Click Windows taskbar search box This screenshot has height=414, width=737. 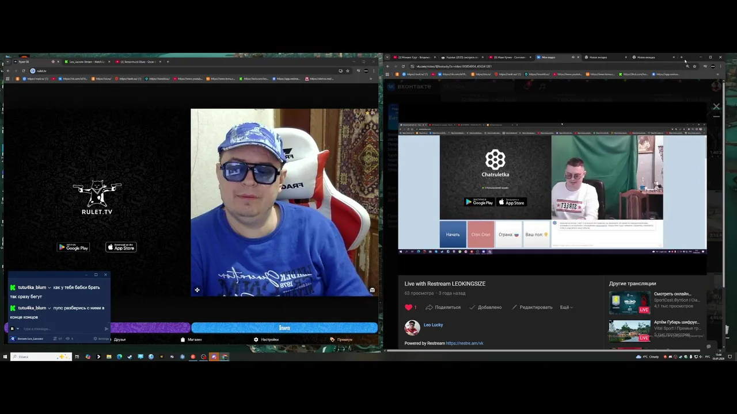click(x=40, y=357)
